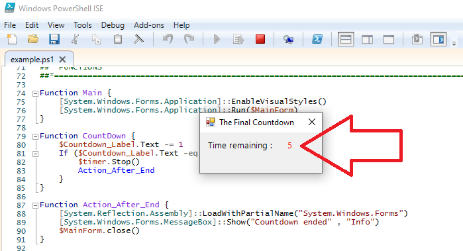Click the Windows PowerShell ISE app icon
The image size is (463, 251).
pos(10,8)
